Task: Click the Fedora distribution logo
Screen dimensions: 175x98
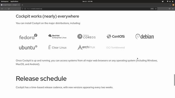Action: tap(28, 36)
